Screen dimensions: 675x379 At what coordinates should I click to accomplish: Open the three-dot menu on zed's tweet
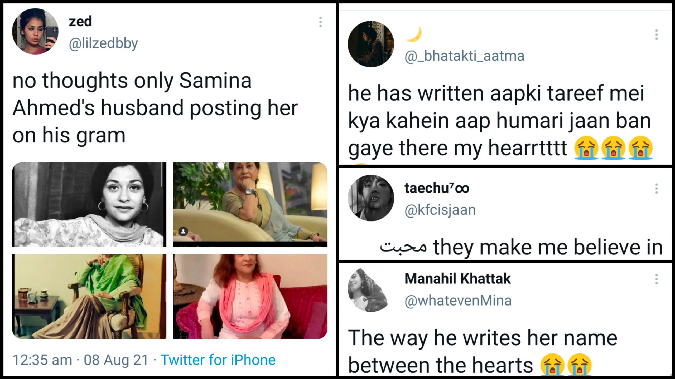[x=320, y=22]
